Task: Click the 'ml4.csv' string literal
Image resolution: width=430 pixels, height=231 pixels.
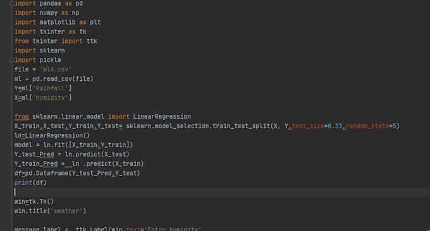Action: coord(56,69)
